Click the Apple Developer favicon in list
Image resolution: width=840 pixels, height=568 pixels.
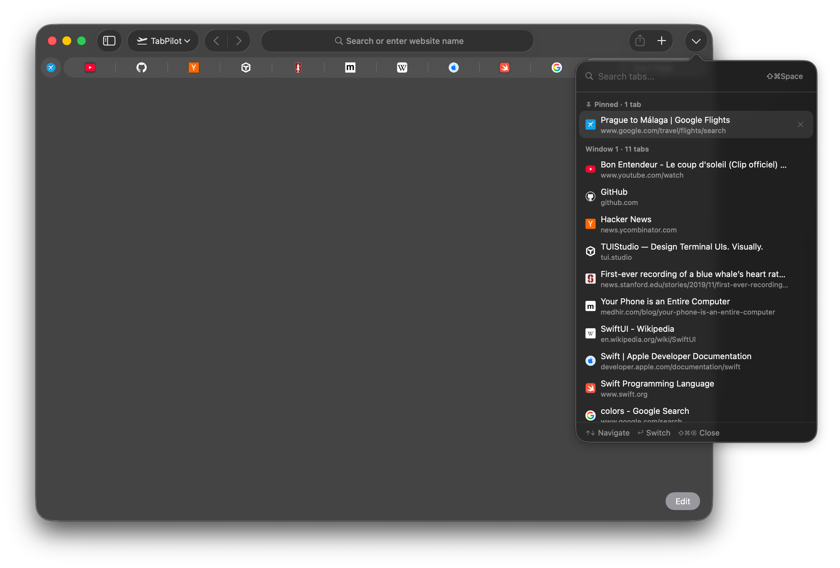point(590,361)
